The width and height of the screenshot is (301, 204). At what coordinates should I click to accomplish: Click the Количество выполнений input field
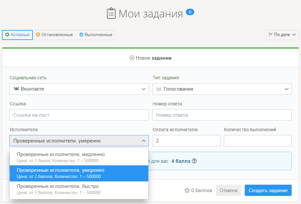click(x=258, y=141)
